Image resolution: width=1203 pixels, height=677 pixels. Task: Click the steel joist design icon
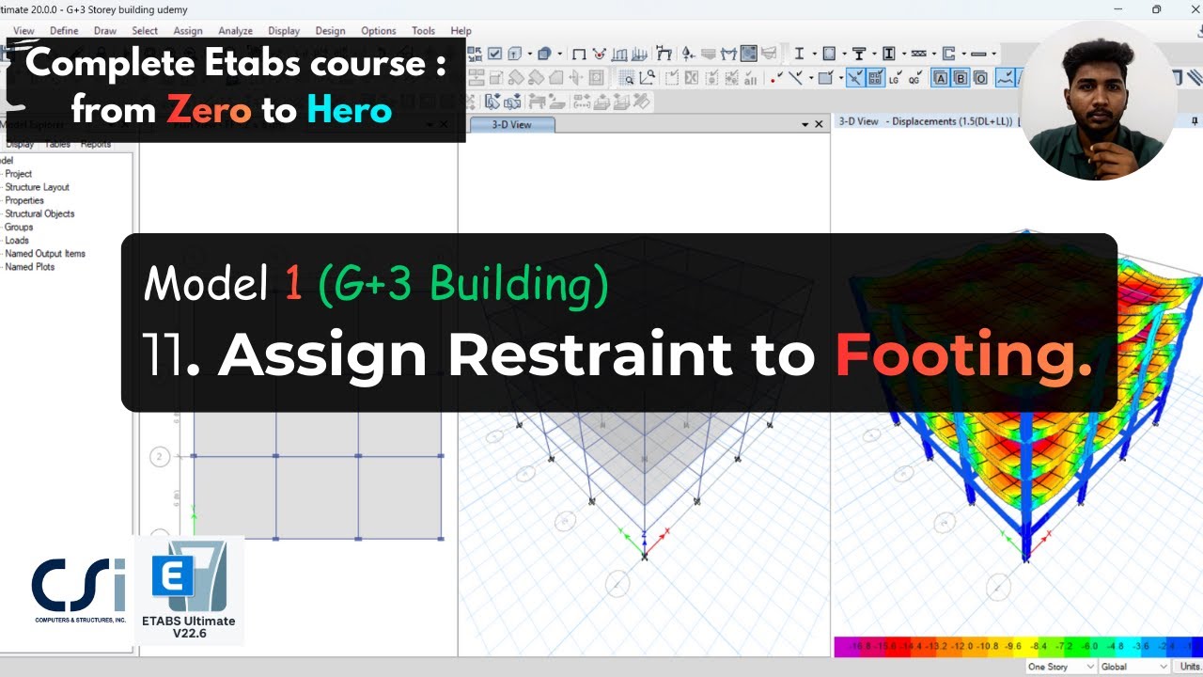(x=918, y=54)
